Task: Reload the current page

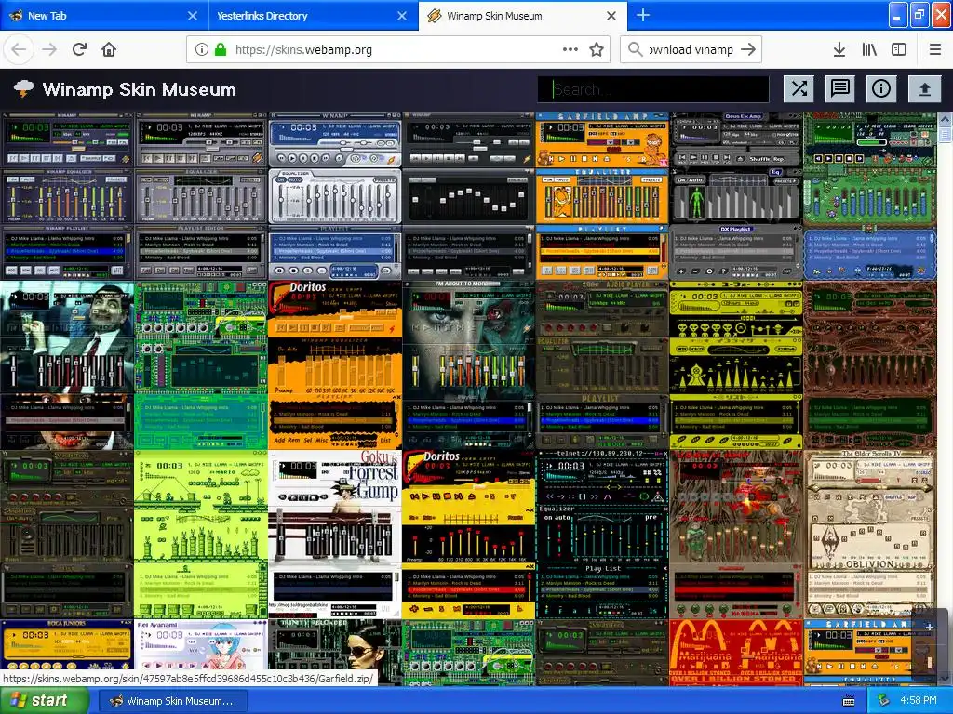Action: point(79,49)
